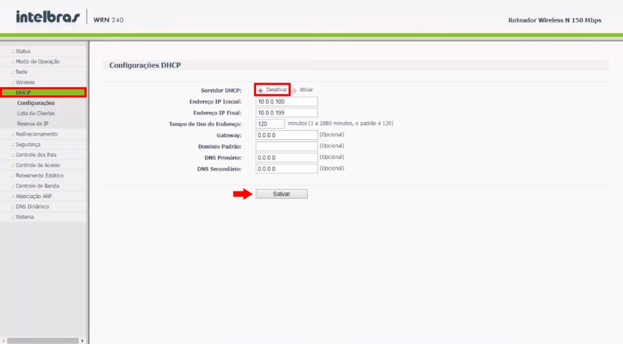Click the Gateway input field

pyautogui.click(x=287, y=135)
